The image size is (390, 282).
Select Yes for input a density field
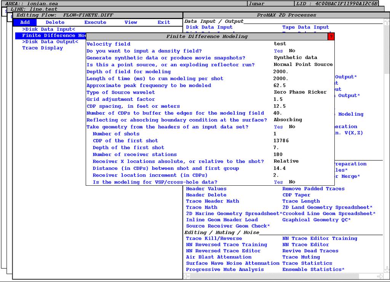point(278,51)
